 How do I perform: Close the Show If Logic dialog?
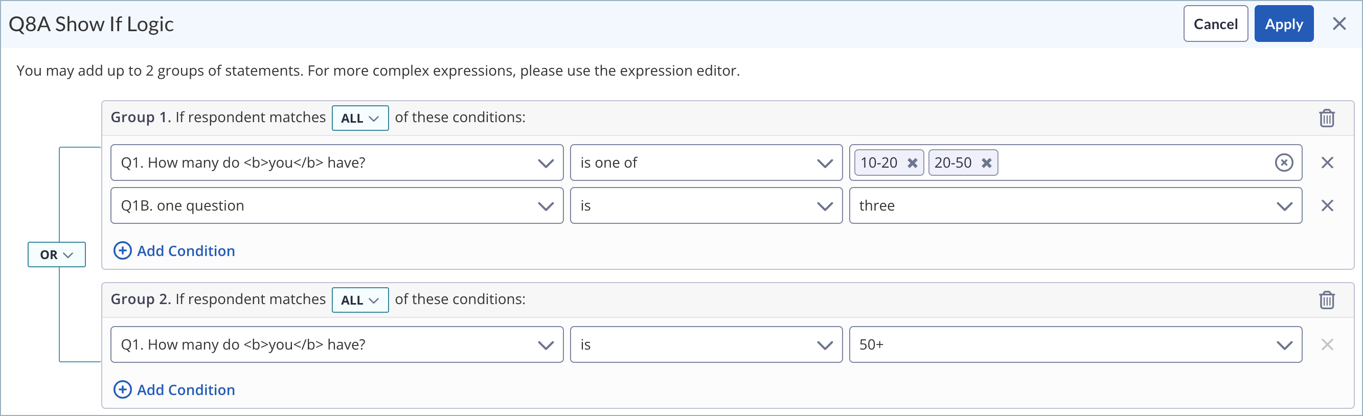point(1339,24)
